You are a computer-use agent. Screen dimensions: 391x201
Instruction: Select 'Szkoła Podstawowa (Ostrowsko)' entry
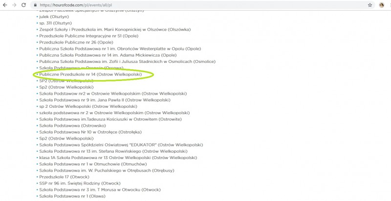pos(72,126)
